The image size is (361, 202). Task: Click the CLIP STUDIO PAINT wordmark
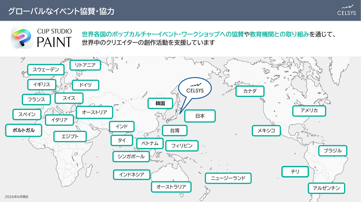tap(54, 38)
